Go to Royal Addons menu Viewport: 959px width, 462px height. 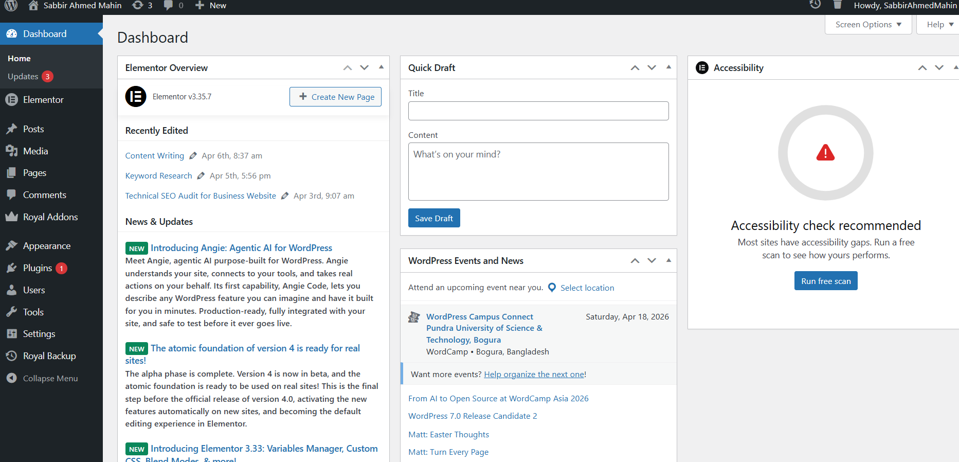tap(50, 217)
